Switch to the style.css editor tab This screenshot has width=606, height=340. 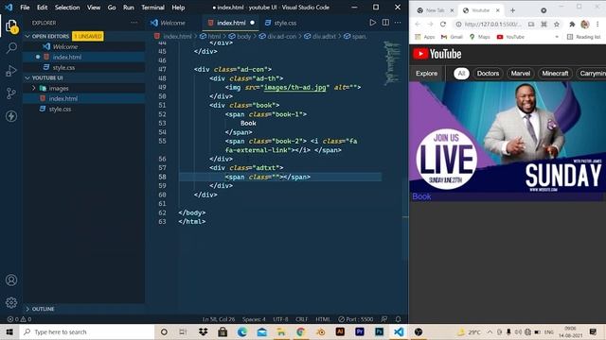[285, 23]
